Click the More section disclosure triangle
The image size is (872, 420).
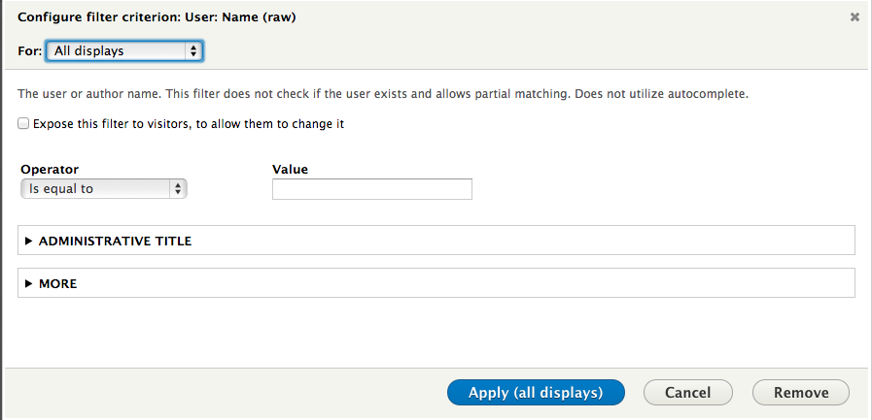click(x=29, y=283)
